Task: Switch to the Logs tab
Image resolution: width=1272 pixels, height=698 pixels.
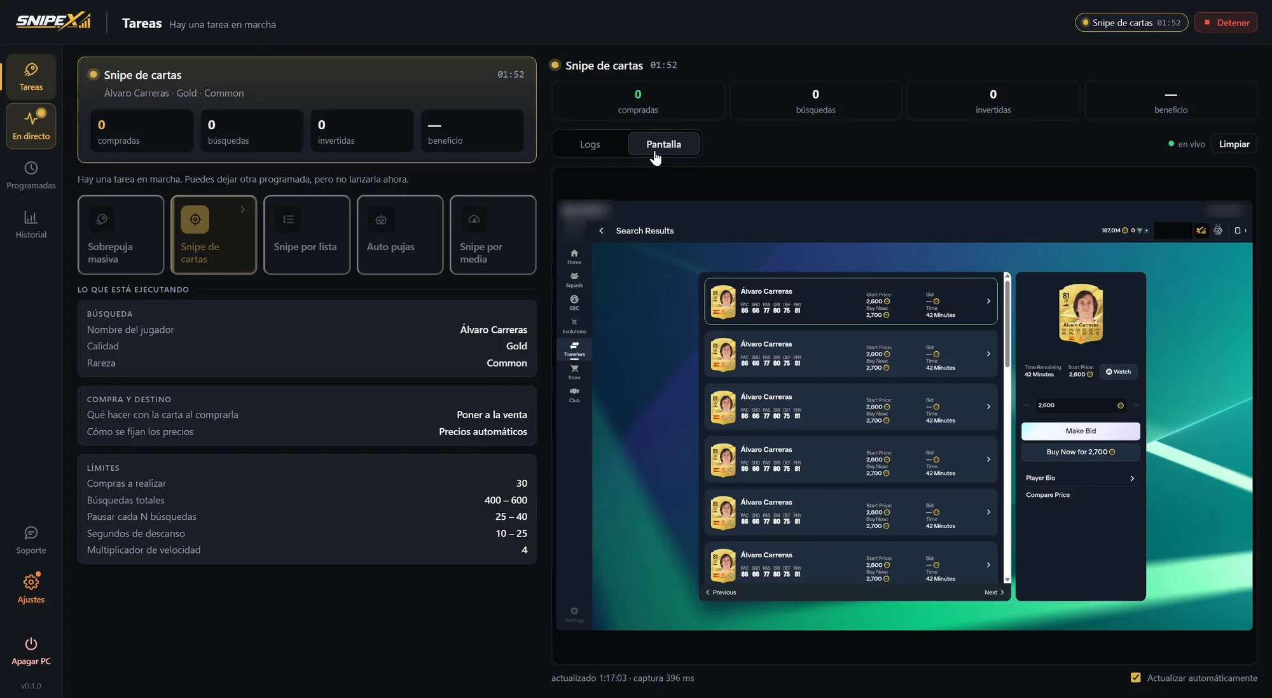Action: click(x=590, y=144)
